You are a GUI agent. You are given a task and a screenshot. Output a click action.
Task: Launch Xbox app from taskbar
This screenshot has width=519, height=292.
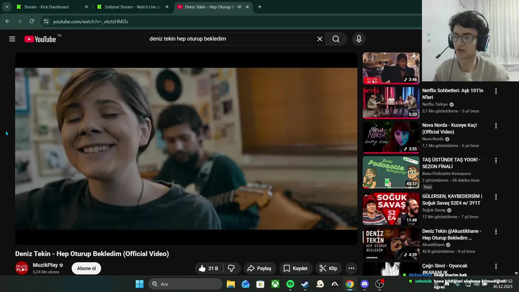point(275,284)
